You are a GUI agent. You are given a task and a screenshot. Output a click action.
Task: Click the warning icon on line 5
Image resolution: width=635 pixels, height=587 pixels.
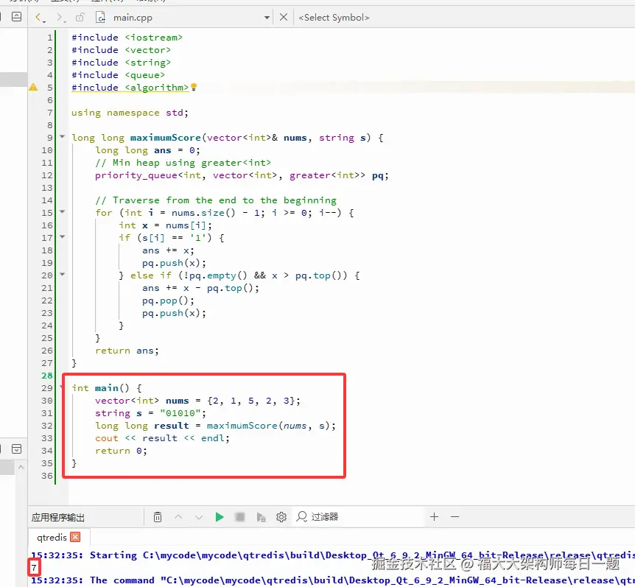tap(33, 87)
